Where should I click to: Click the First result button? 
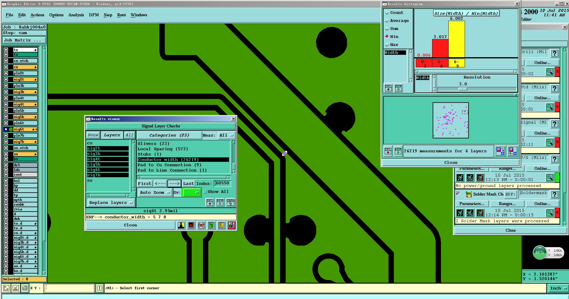tap(145, 184)
